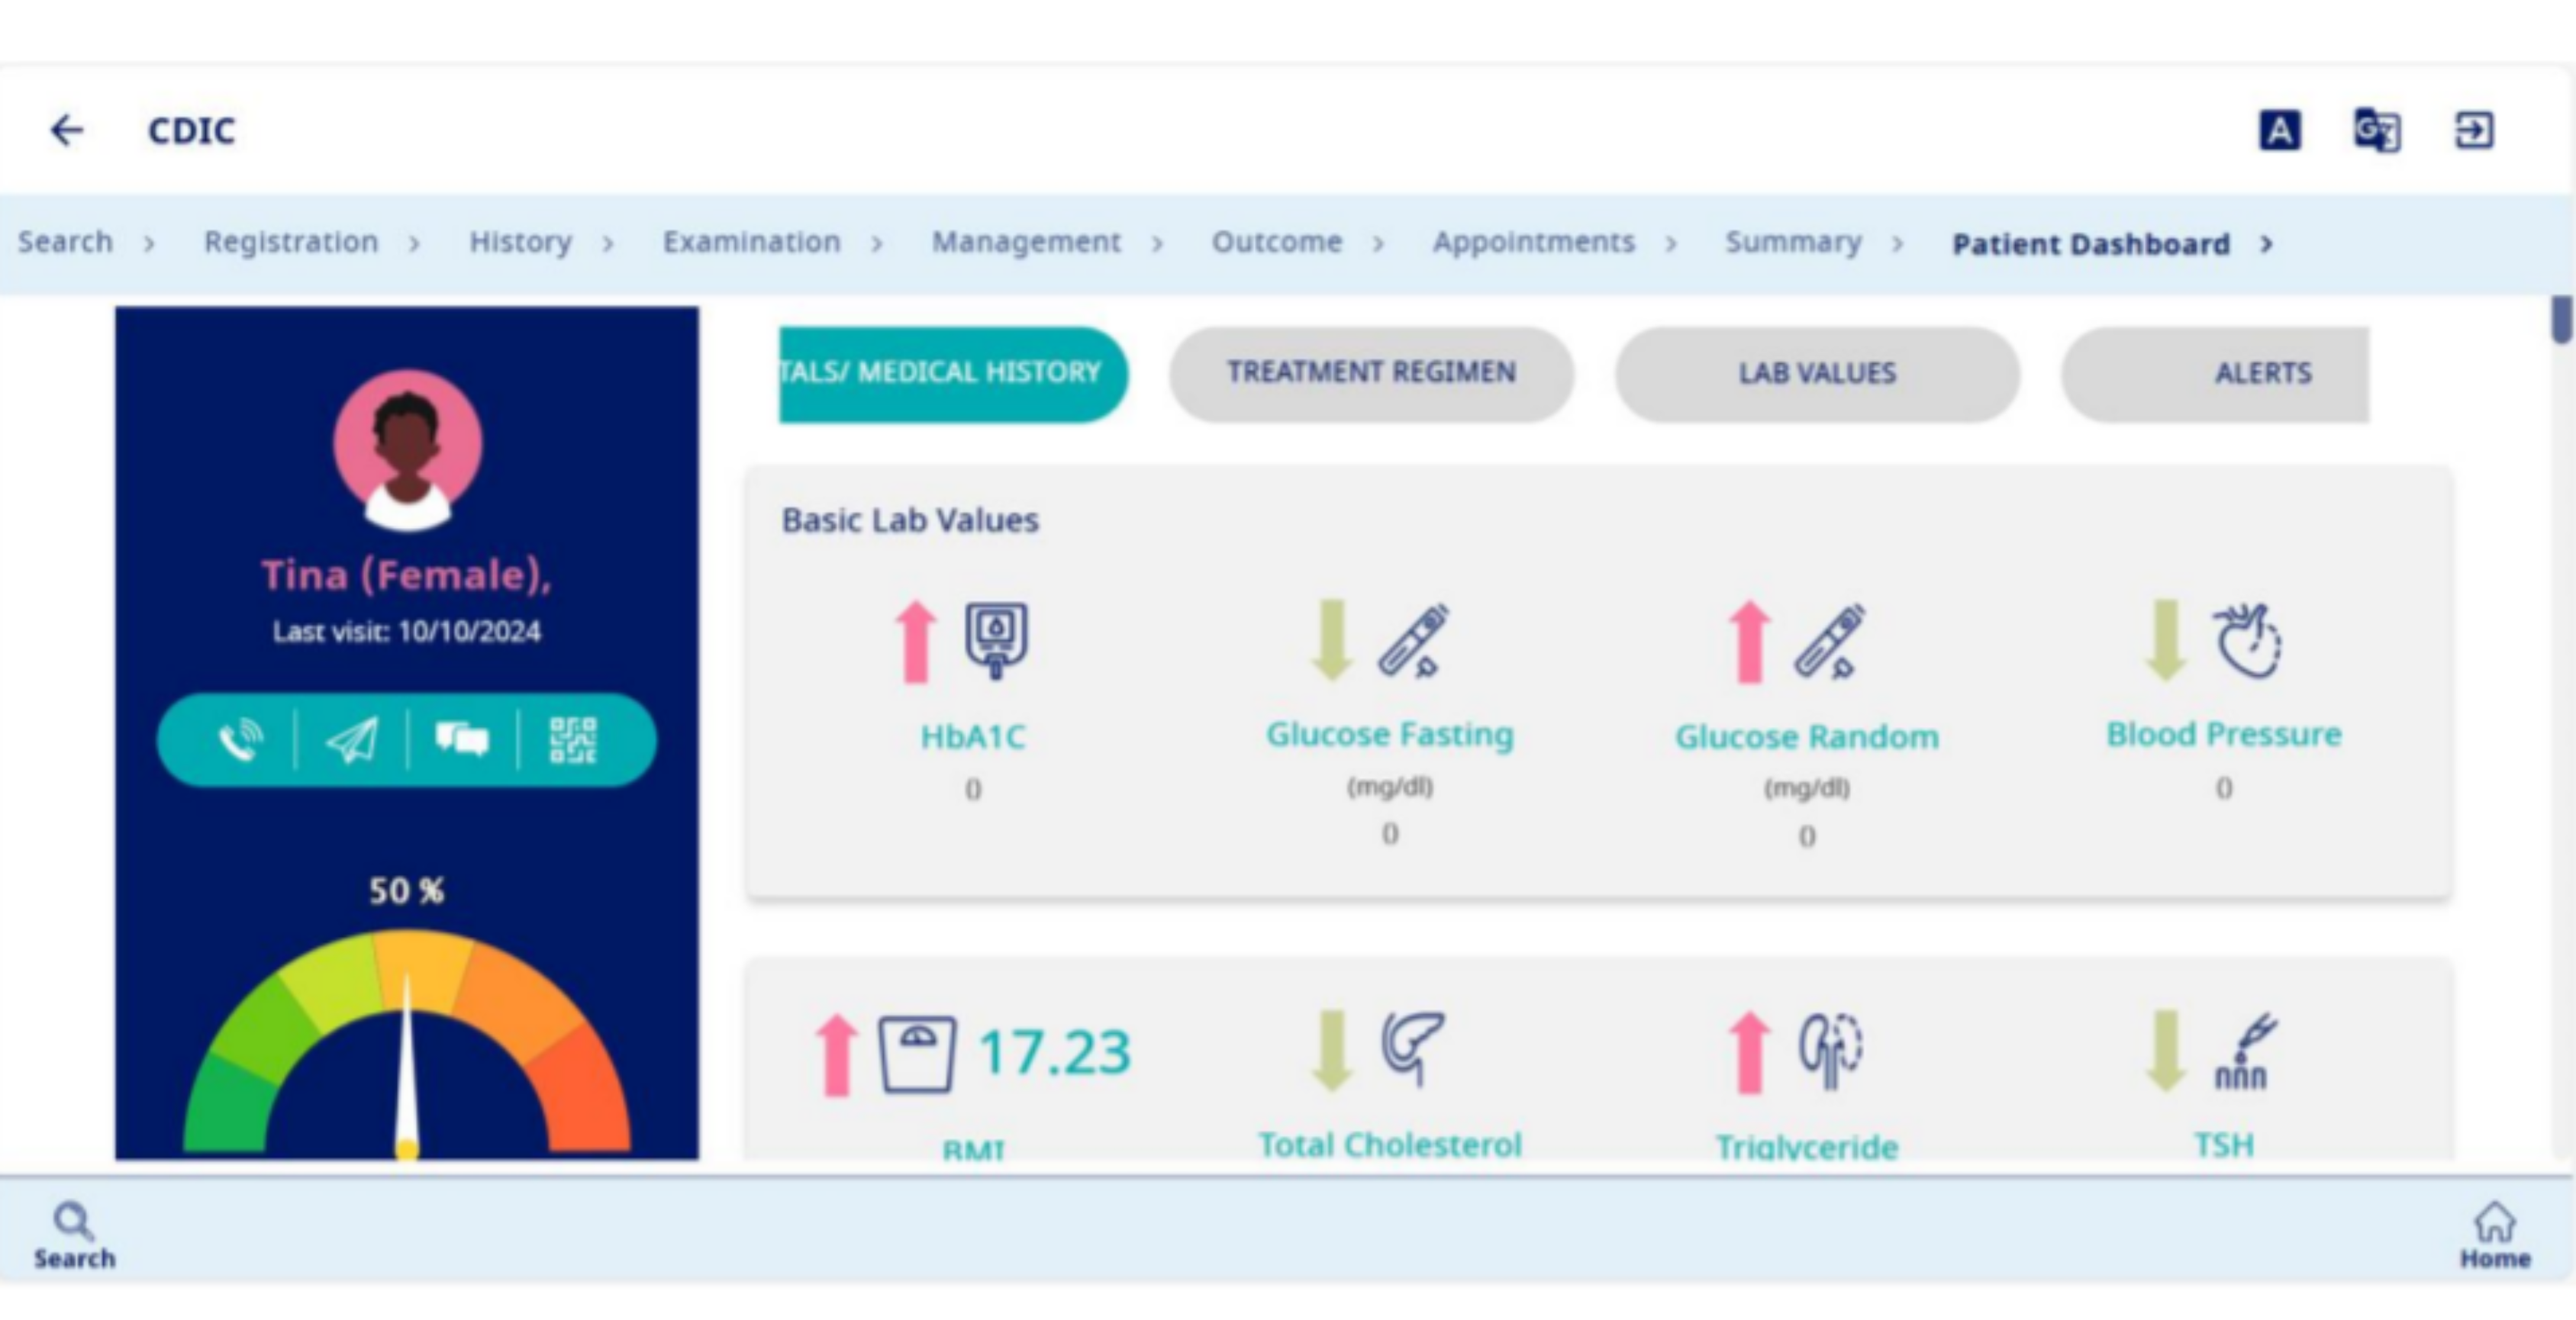Expand the History breadcrumb chevron
2576x1320 pixels.
608,244
